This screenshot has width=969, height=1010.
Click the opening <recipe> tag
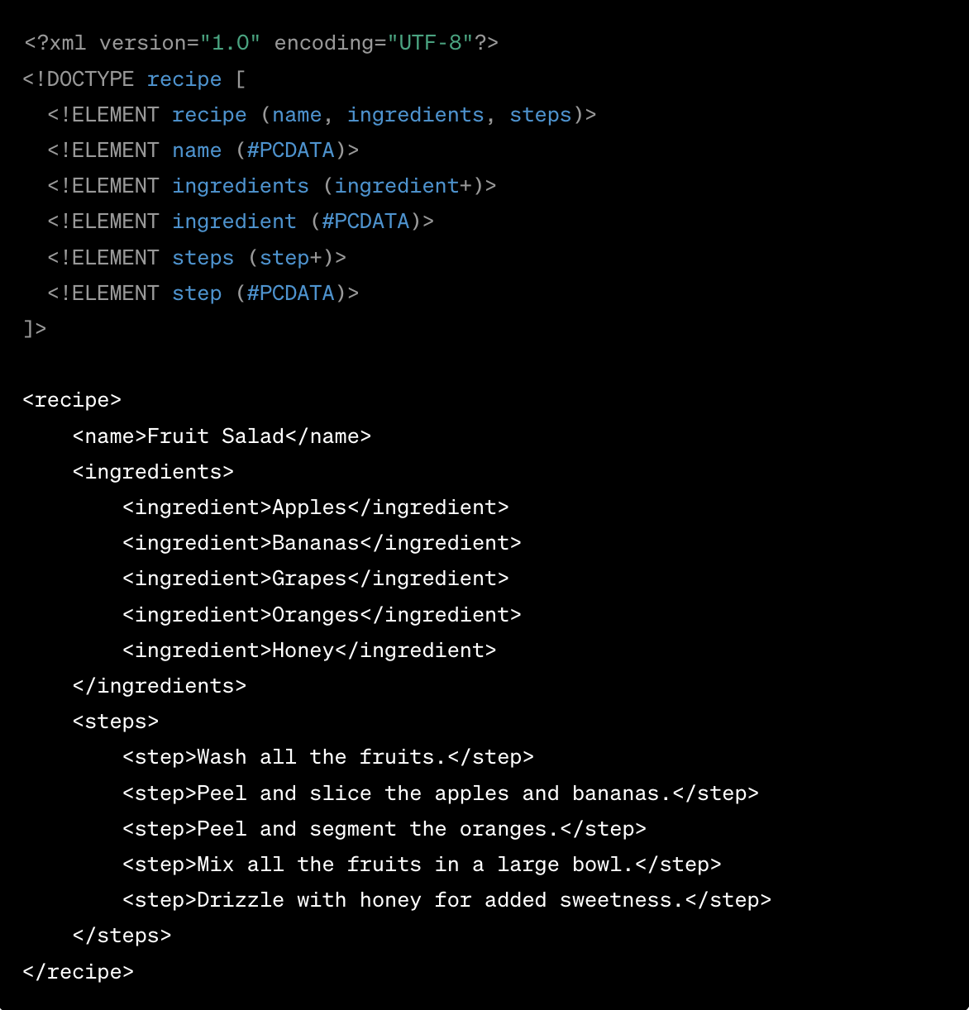(x=72, y=400)
